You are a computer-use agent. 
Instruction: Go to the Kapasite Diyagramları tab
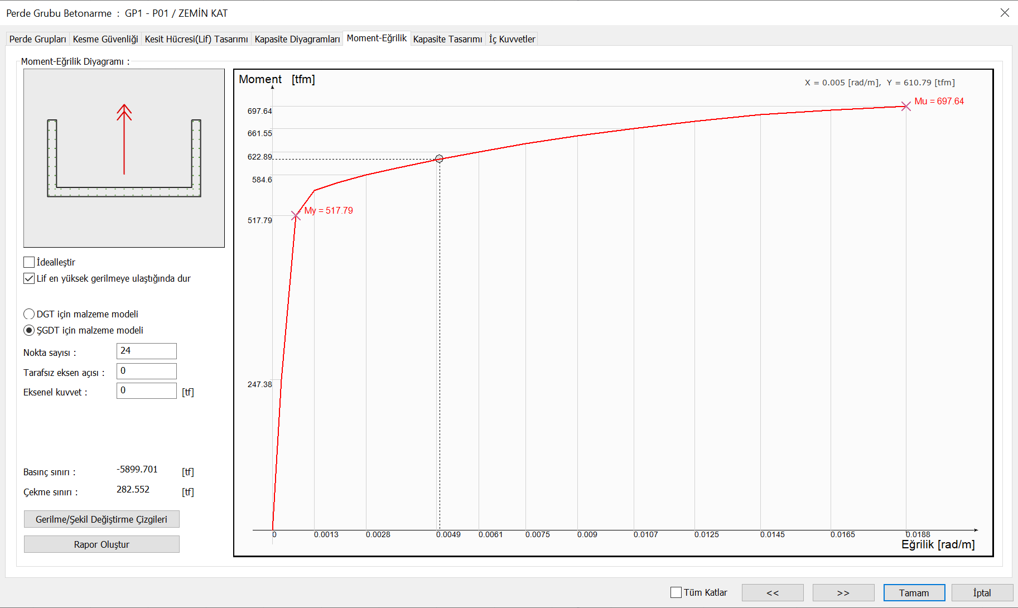click(x=297, y=39)
